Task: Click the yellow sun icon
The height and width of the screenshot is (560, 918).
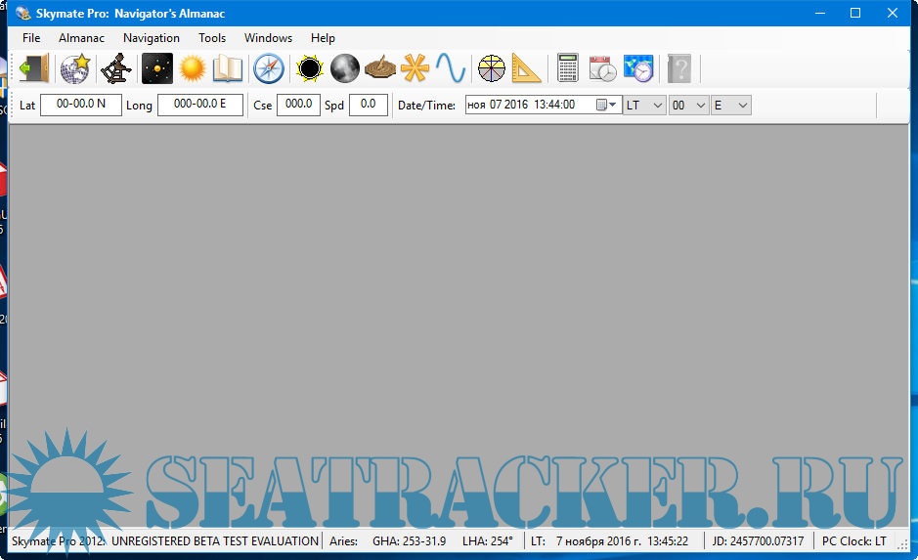Action: point(192,68)
